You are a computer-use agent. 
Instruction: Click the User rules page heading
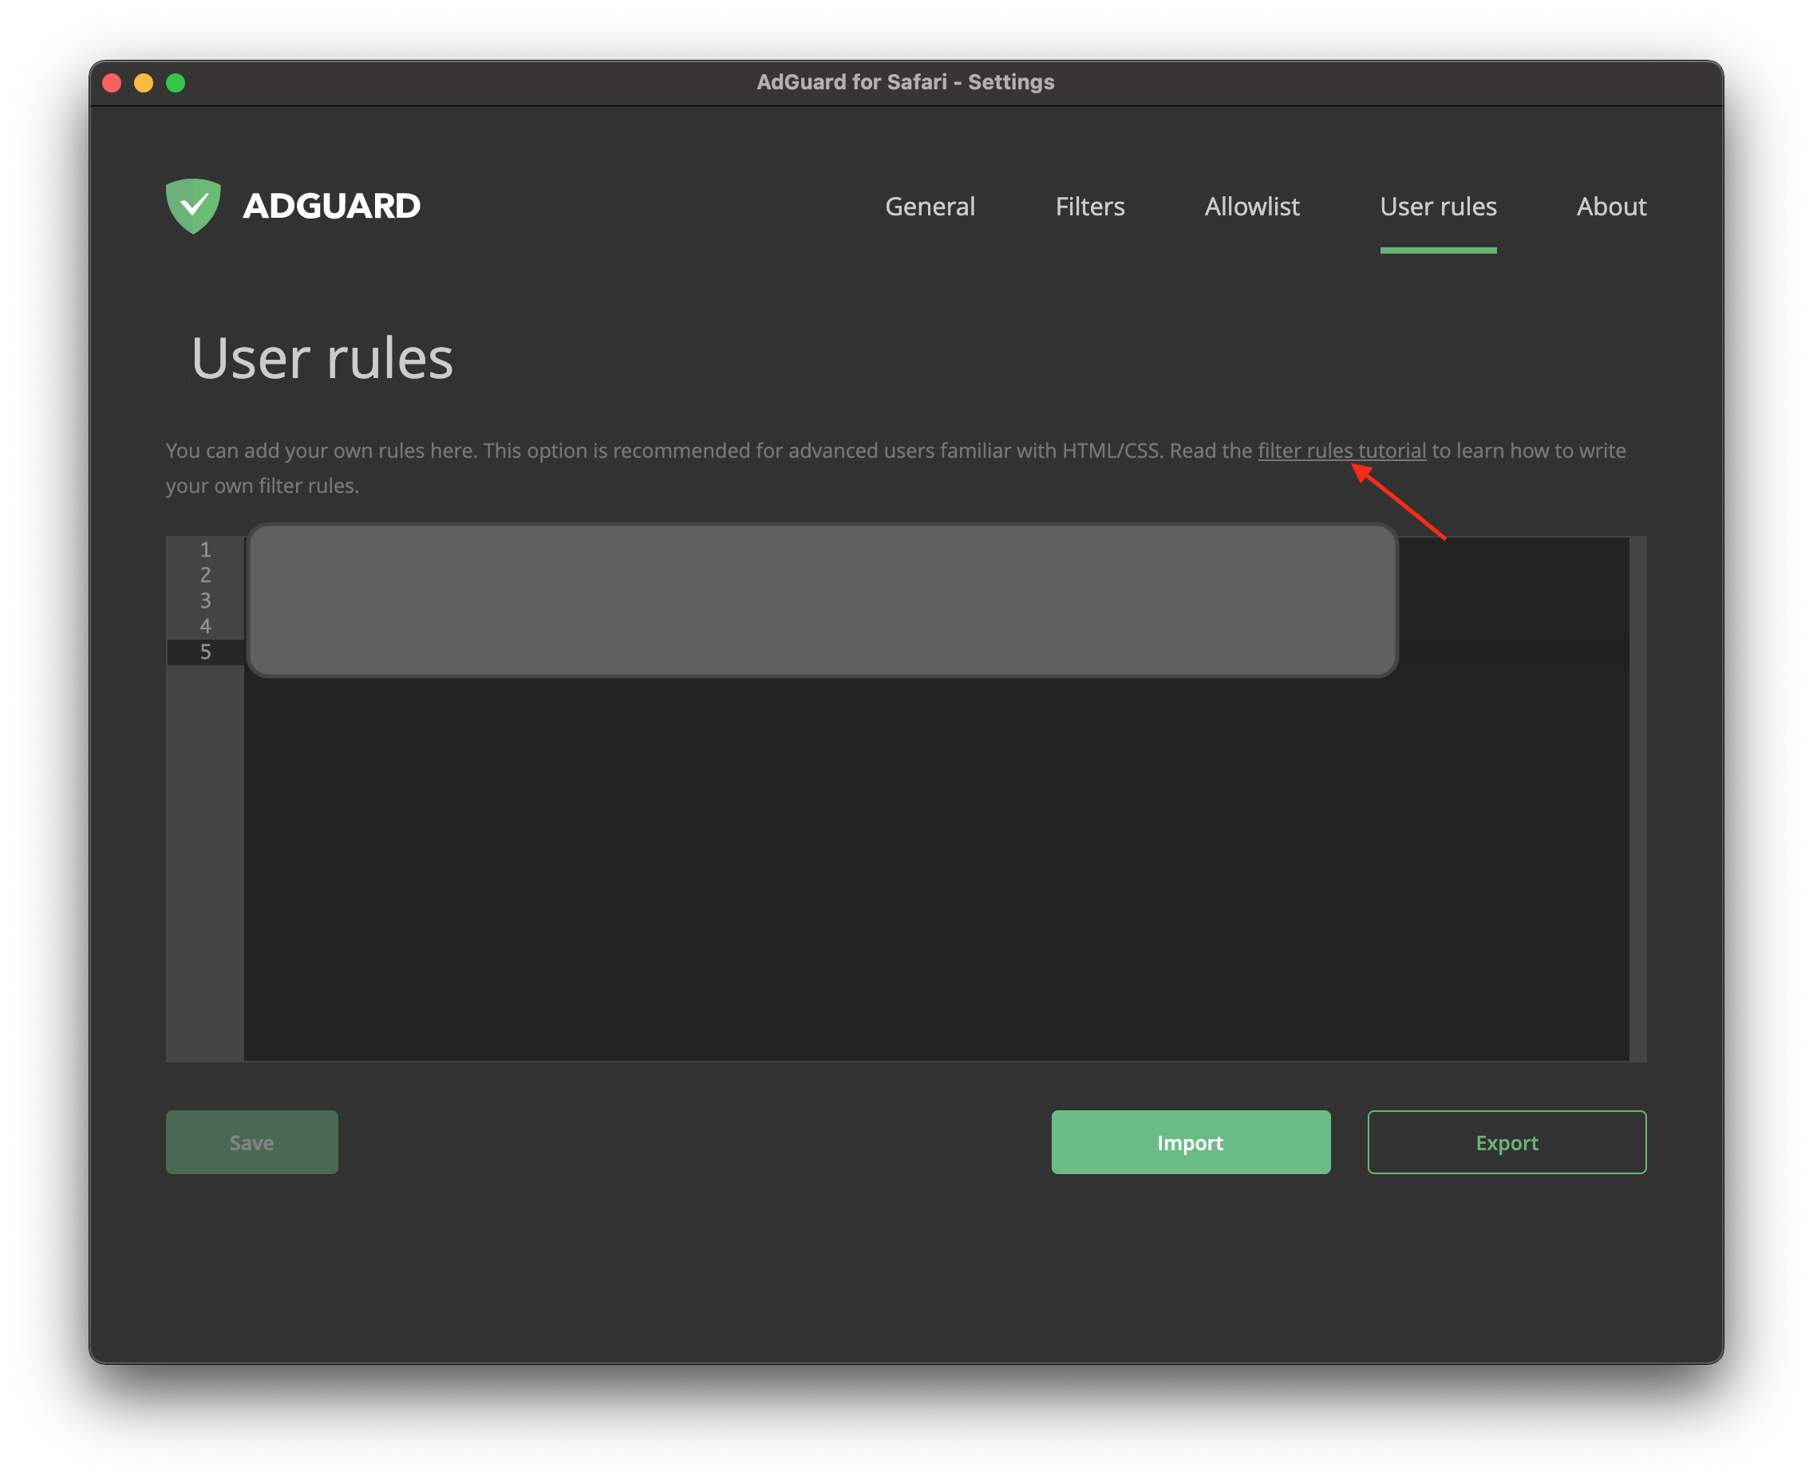tap(323, 359)
